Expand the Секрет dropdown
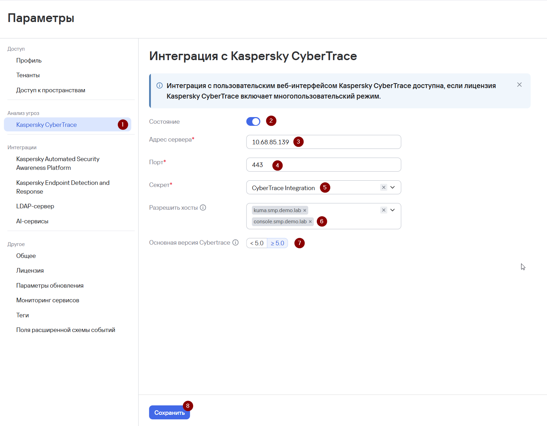The image size is (547, 426). (393, 187)
